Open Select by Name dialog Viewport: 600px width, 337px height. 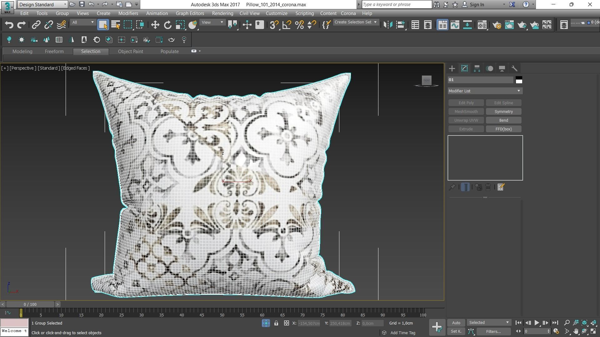[116, 25]
